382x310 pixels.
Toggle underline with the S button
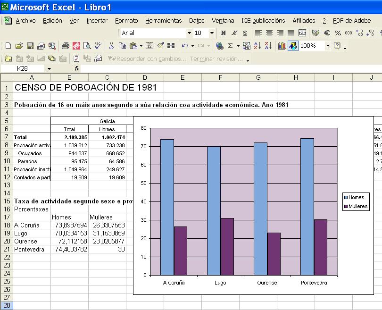pos(245,33)
